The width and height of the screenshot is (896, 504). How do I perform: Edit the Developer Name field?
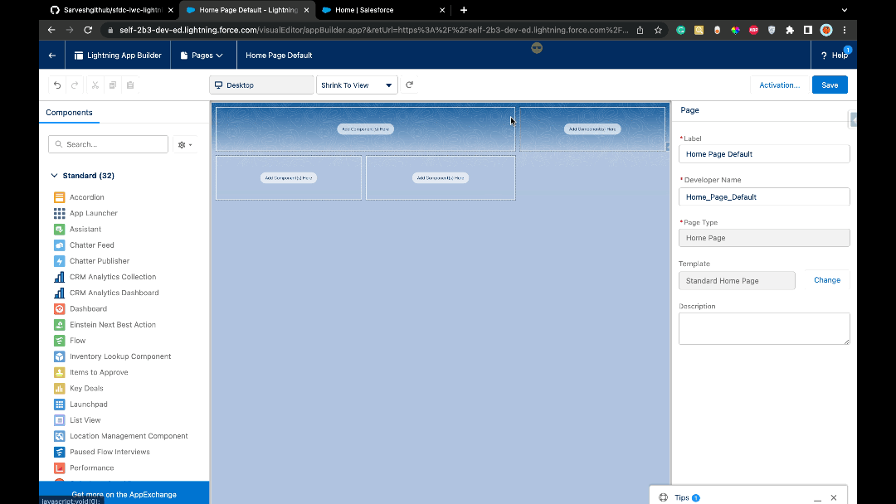pos(764,197)
